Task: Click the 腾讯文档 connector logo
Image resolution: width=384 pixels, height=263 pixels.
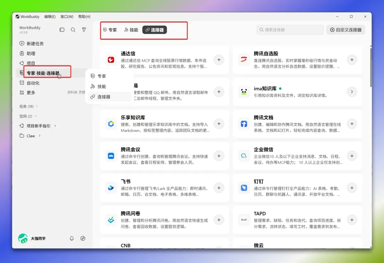Action: point(244,124)
